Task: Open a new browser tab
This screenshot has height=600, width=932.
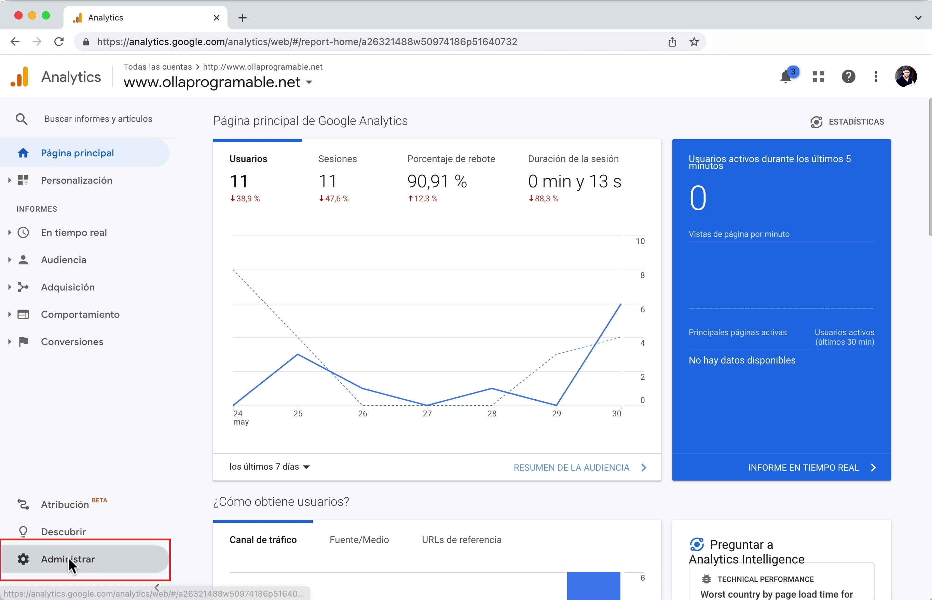Action: click(243, 18)
